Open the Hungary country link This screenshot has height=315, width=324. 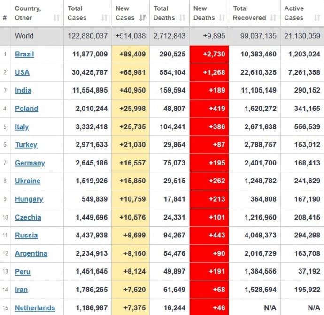29,199
